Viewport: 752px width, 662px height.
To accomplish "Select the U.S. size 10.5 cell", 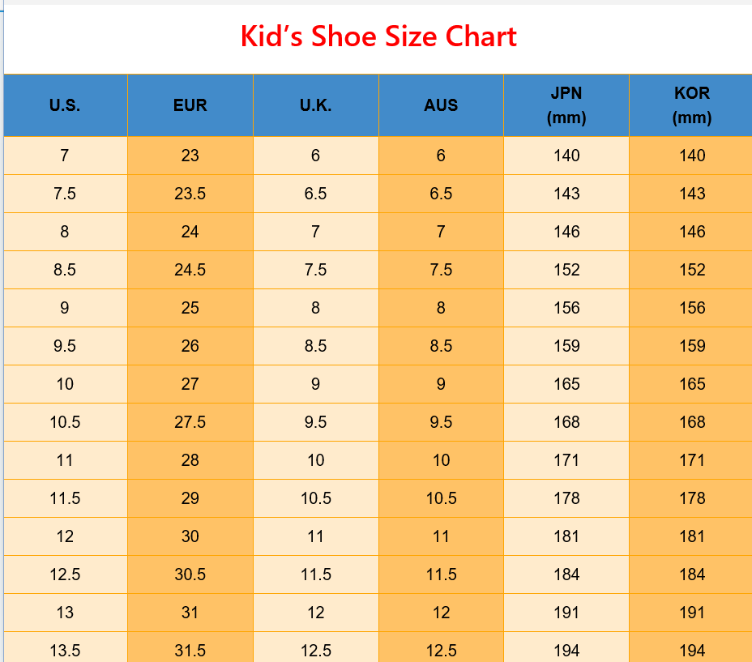I will [65, 422].
